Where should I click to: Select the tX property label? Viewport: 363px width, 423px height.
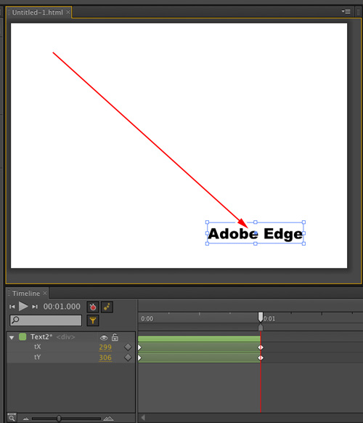38,347
